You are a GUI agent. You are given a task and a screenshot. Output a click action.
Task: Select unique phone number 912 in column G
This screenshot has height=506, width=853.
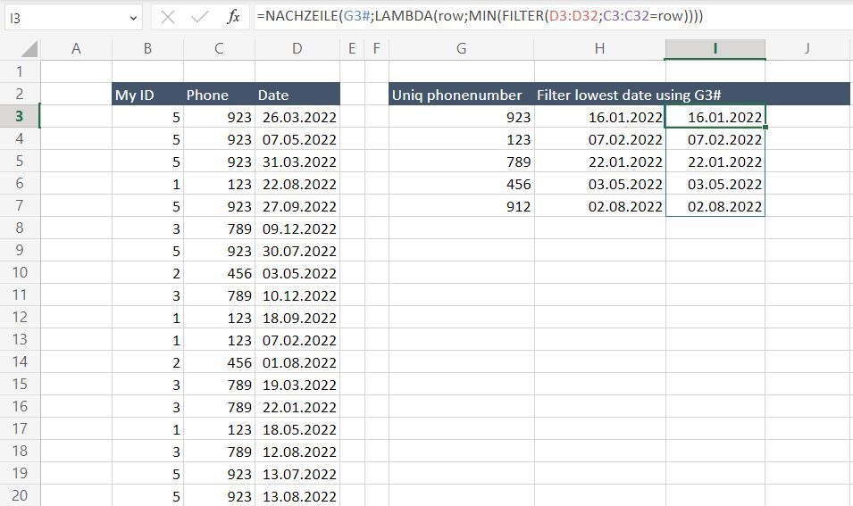461,205
